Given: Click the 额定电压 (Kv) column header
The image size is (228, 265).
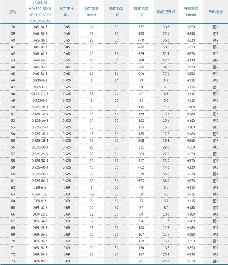Looking at the screenshot, I should pos(66,12).
